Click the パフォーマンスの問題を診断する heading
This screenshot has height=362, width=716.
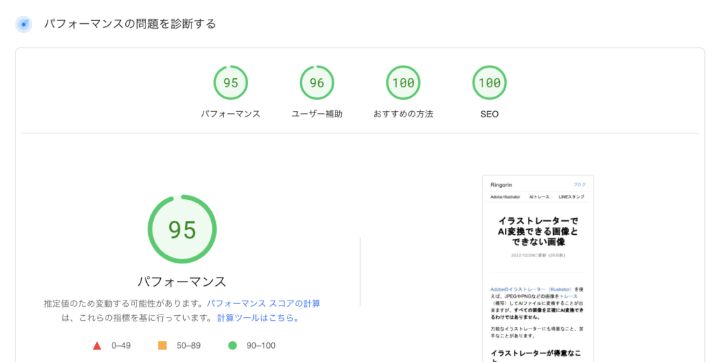click(x=130, y=24)
